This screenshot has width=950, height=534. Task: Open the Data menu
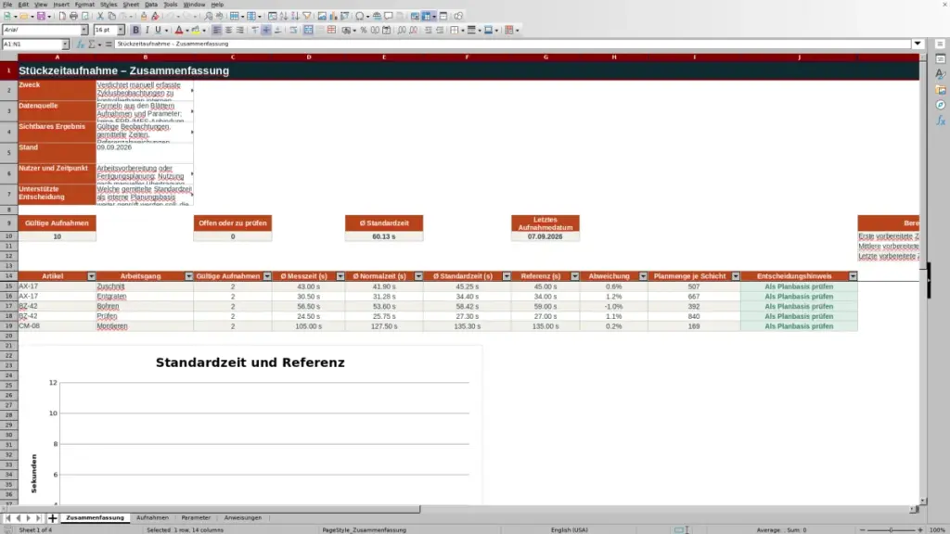coord(151,5)
